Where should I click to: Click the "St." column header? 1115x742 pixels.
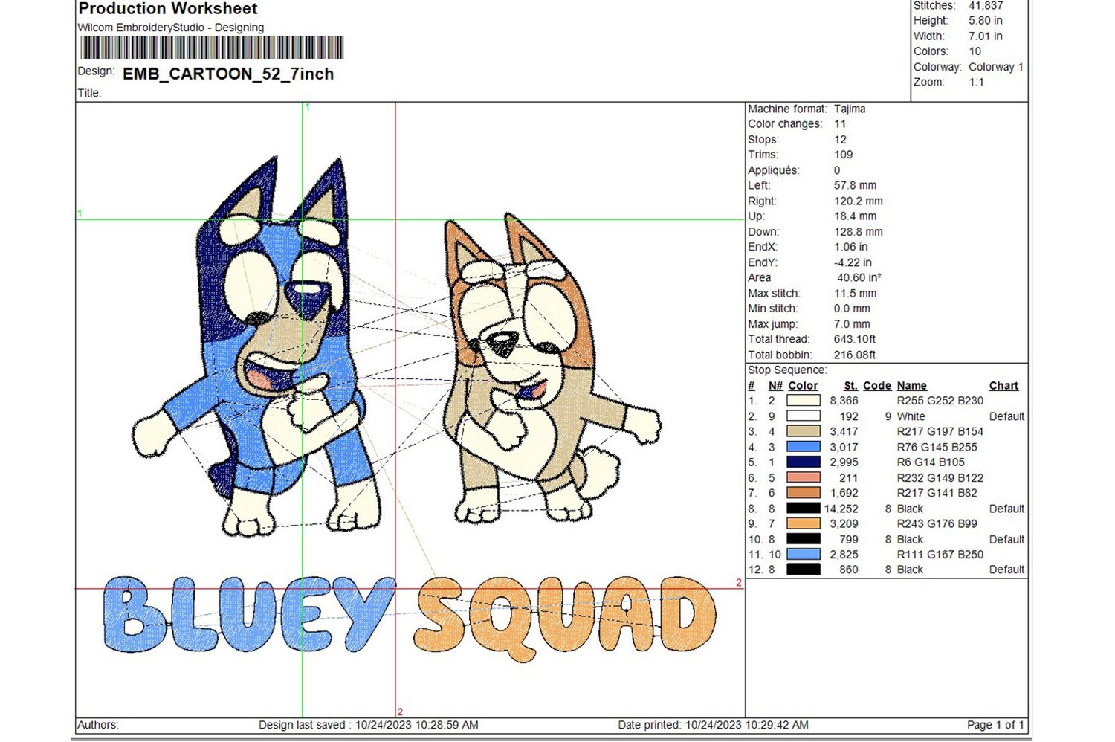click(x=851, y=386)
